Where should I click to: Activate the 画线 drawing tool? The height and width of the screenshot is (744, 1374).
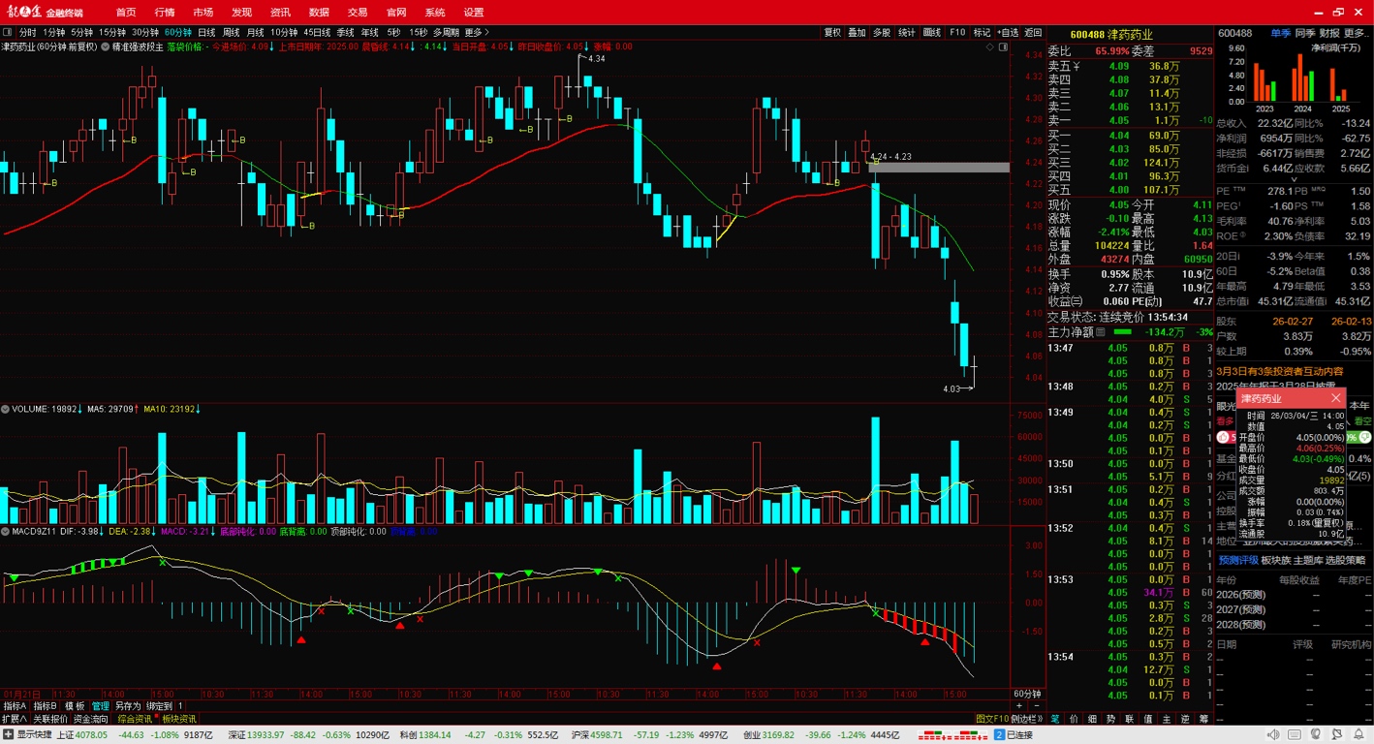932,32
